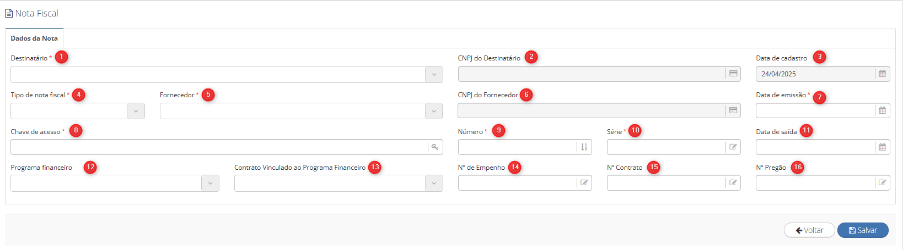The height and width of the screenshot is (250, 903).
Task: Click the edit icon in Nº de Empenho
Action: [x=584, y=183]
